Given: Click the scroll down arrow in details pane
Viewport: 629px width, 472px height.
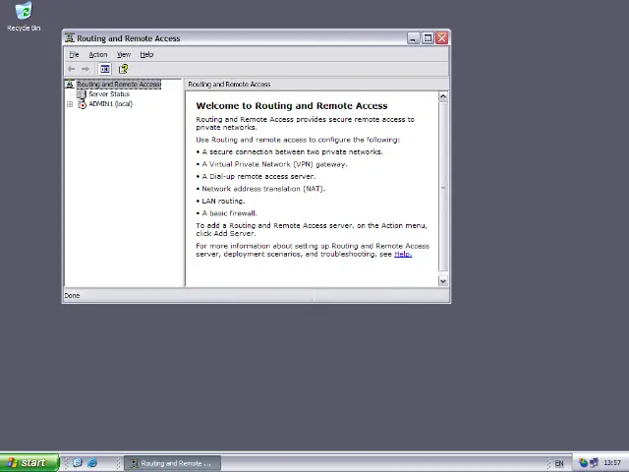Looking at the screenshot, I should (x=443, y=281).
